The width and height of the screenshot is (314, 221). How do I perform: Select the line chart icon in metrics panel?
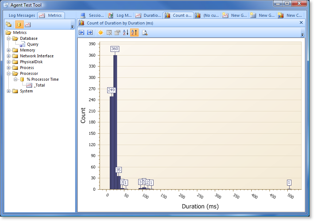[28, 24]
